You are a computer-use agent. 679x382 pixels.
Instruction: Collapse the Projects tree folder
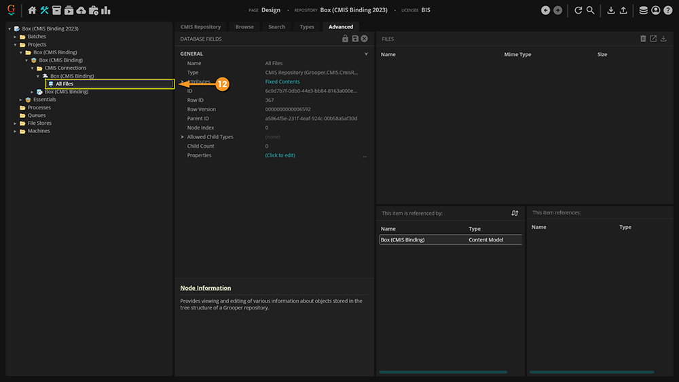(x=15, y=45)
